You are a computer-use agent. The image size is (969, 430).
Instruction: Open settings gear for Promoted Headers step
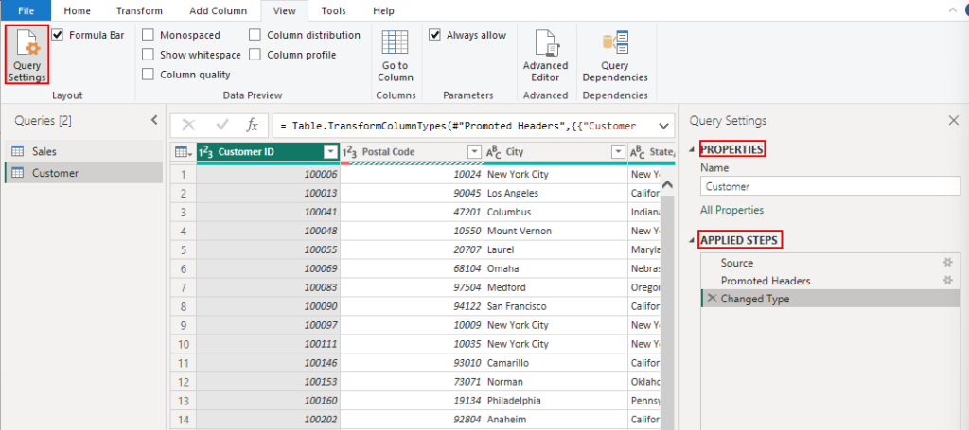946,280
